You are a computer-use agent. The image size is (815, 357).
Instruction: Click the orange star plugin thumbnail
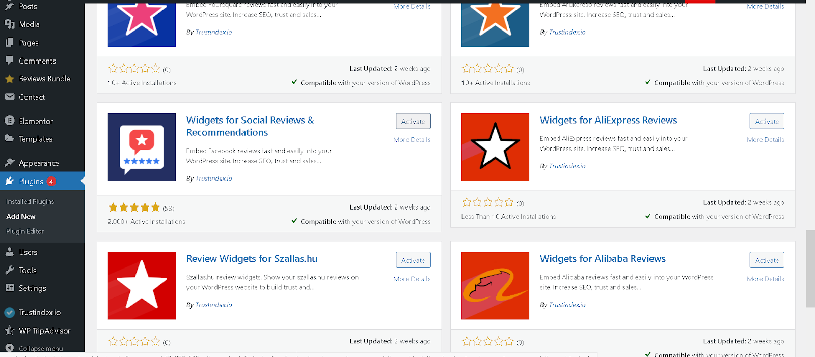[495, 24]
